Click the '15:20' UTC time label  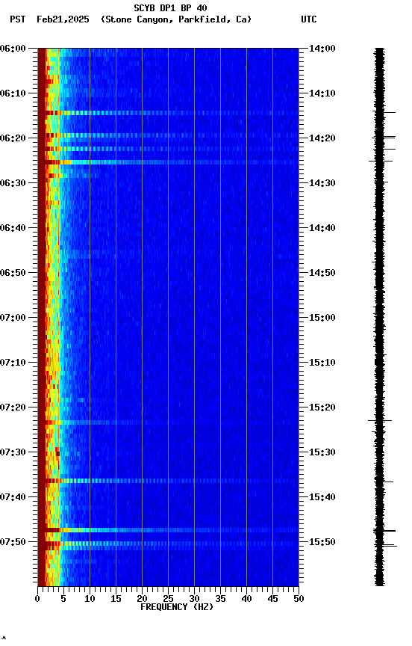[322, 407]
